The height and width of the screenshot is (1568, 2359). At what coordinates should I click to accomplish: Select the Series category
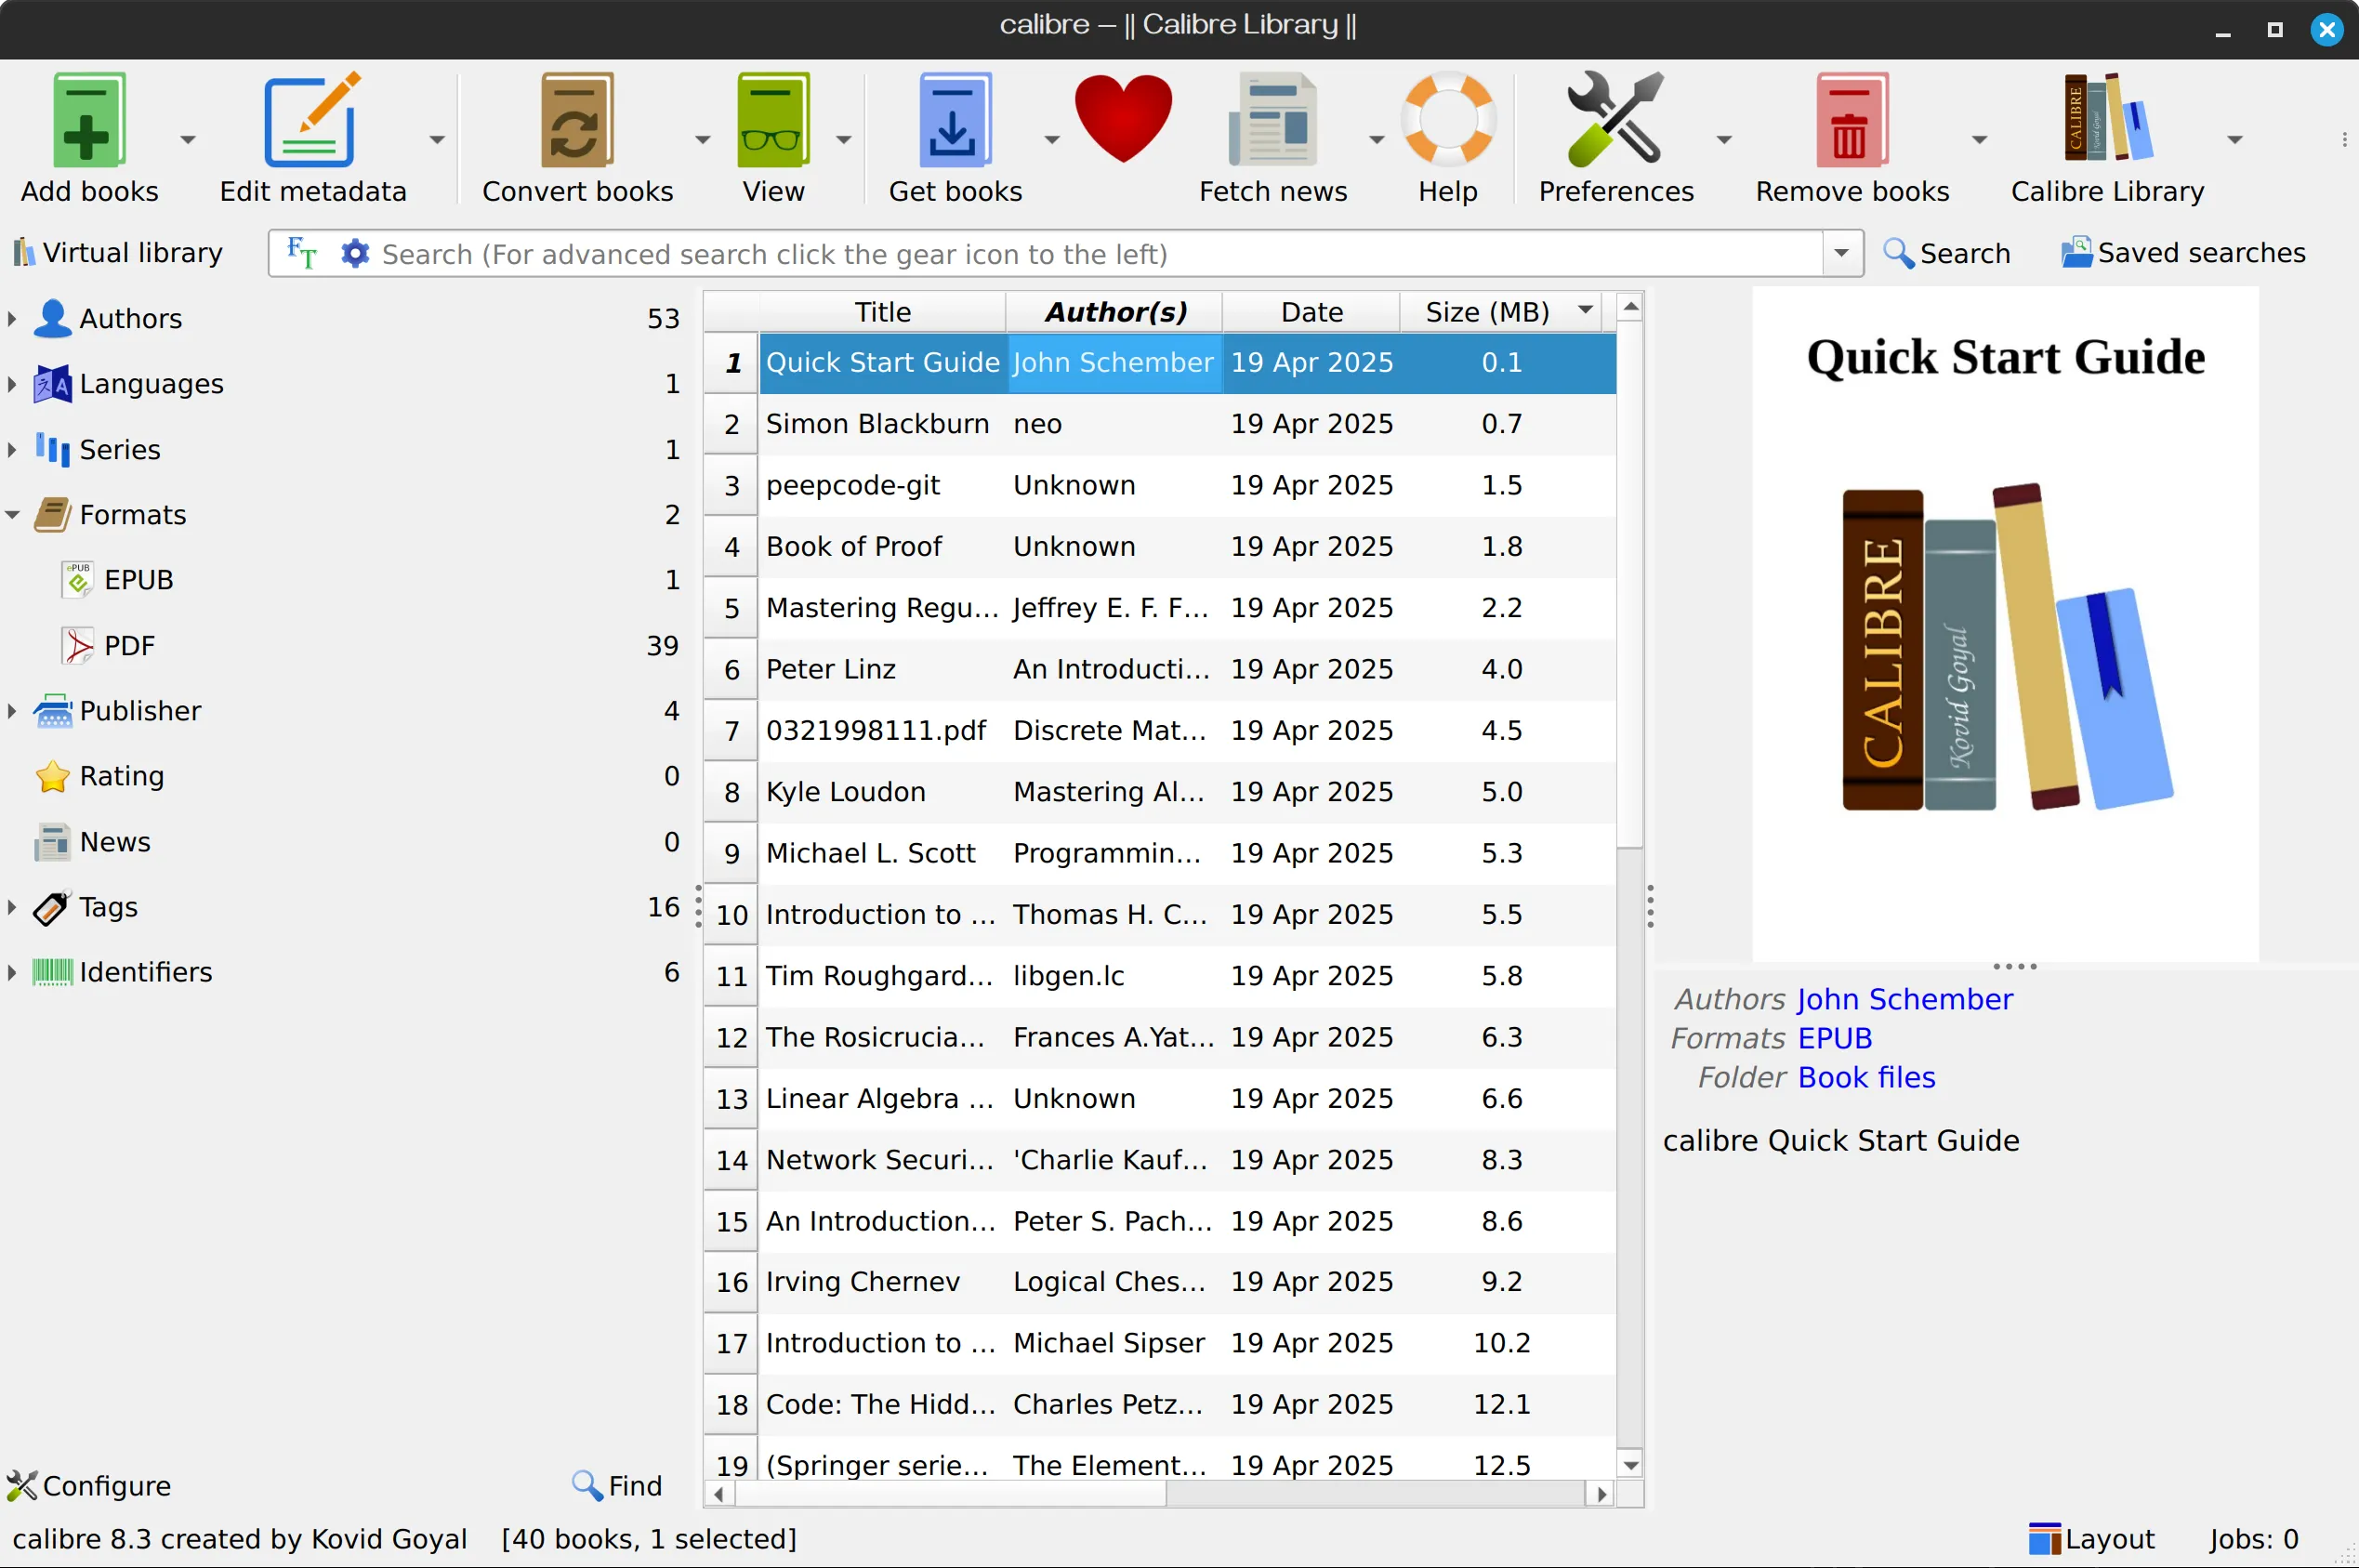119,449
